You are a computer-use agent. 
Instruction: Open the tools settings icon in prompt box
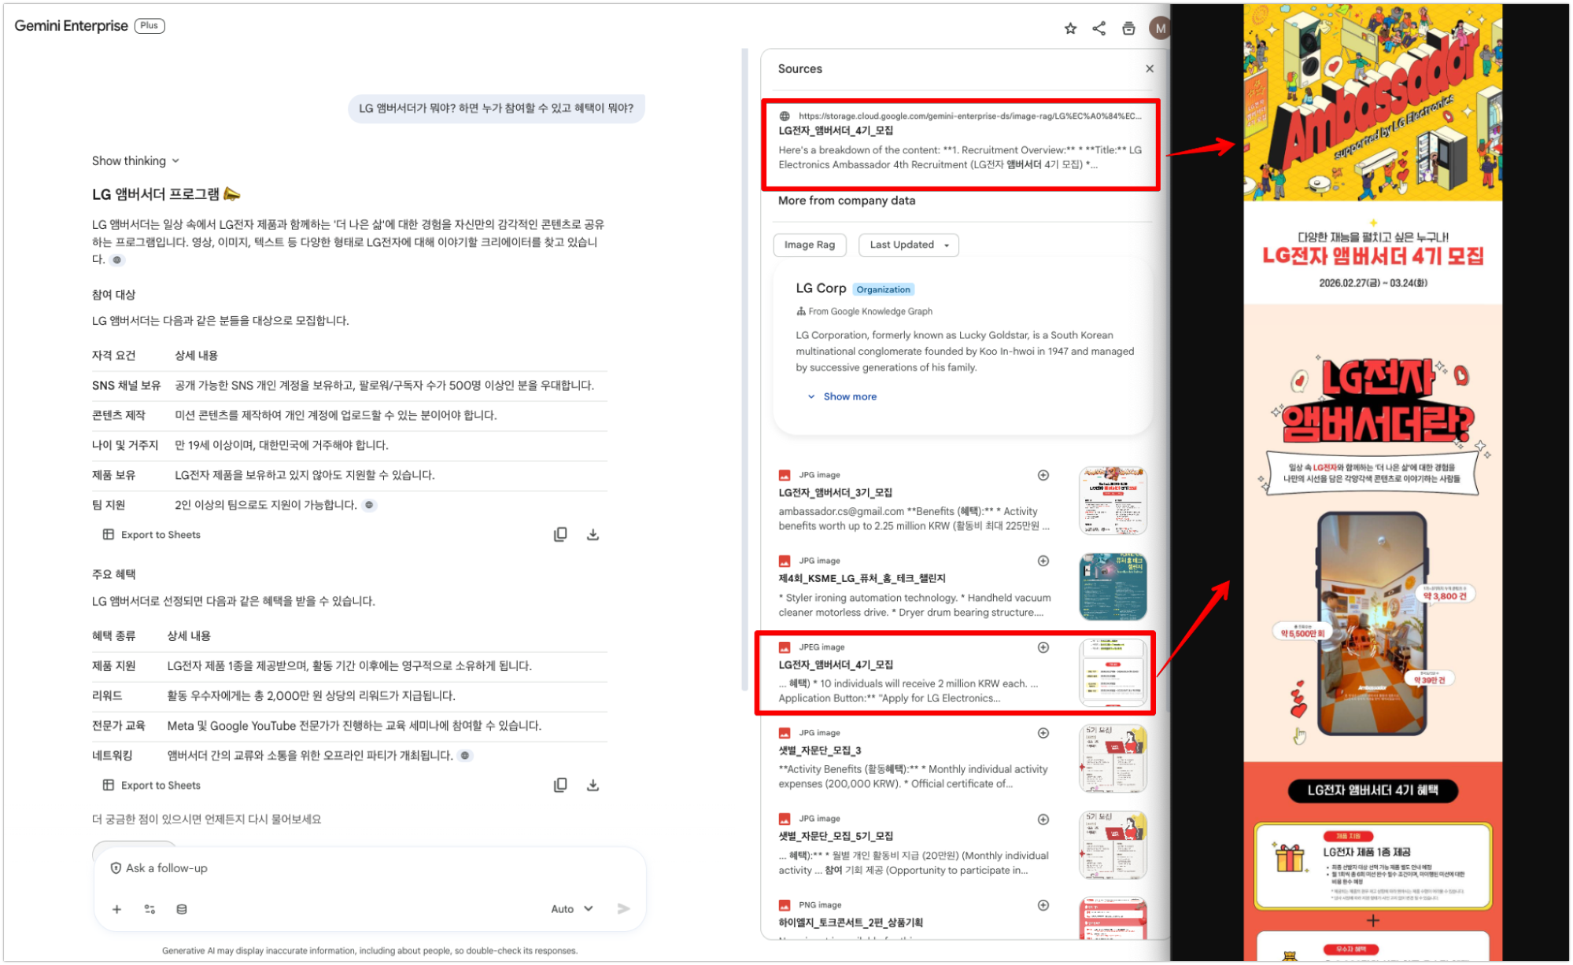click(150, 910)
